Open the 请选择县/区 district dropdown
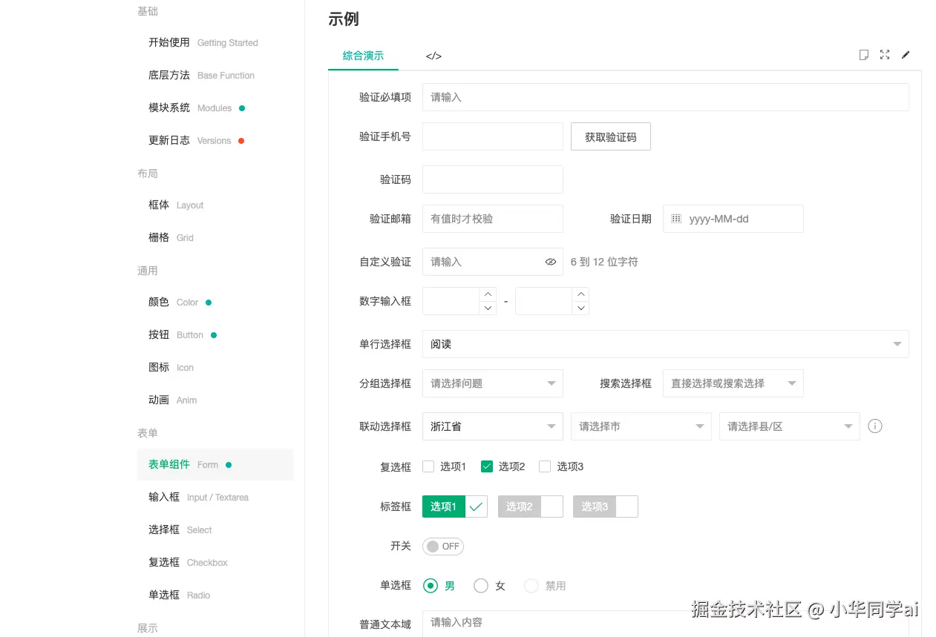This screenshot has width=936, height=637. coord(790,426)
